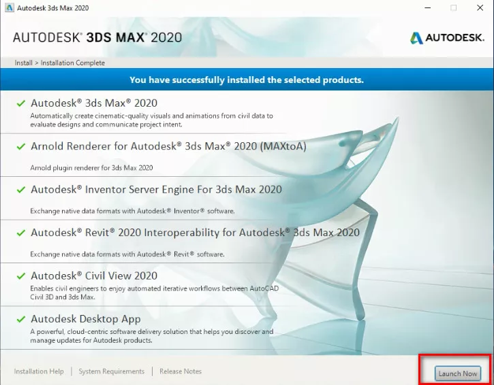Open the Release Notes link
Screen dimensions: 494x385
pyautogui.click(x=181, y=371)
